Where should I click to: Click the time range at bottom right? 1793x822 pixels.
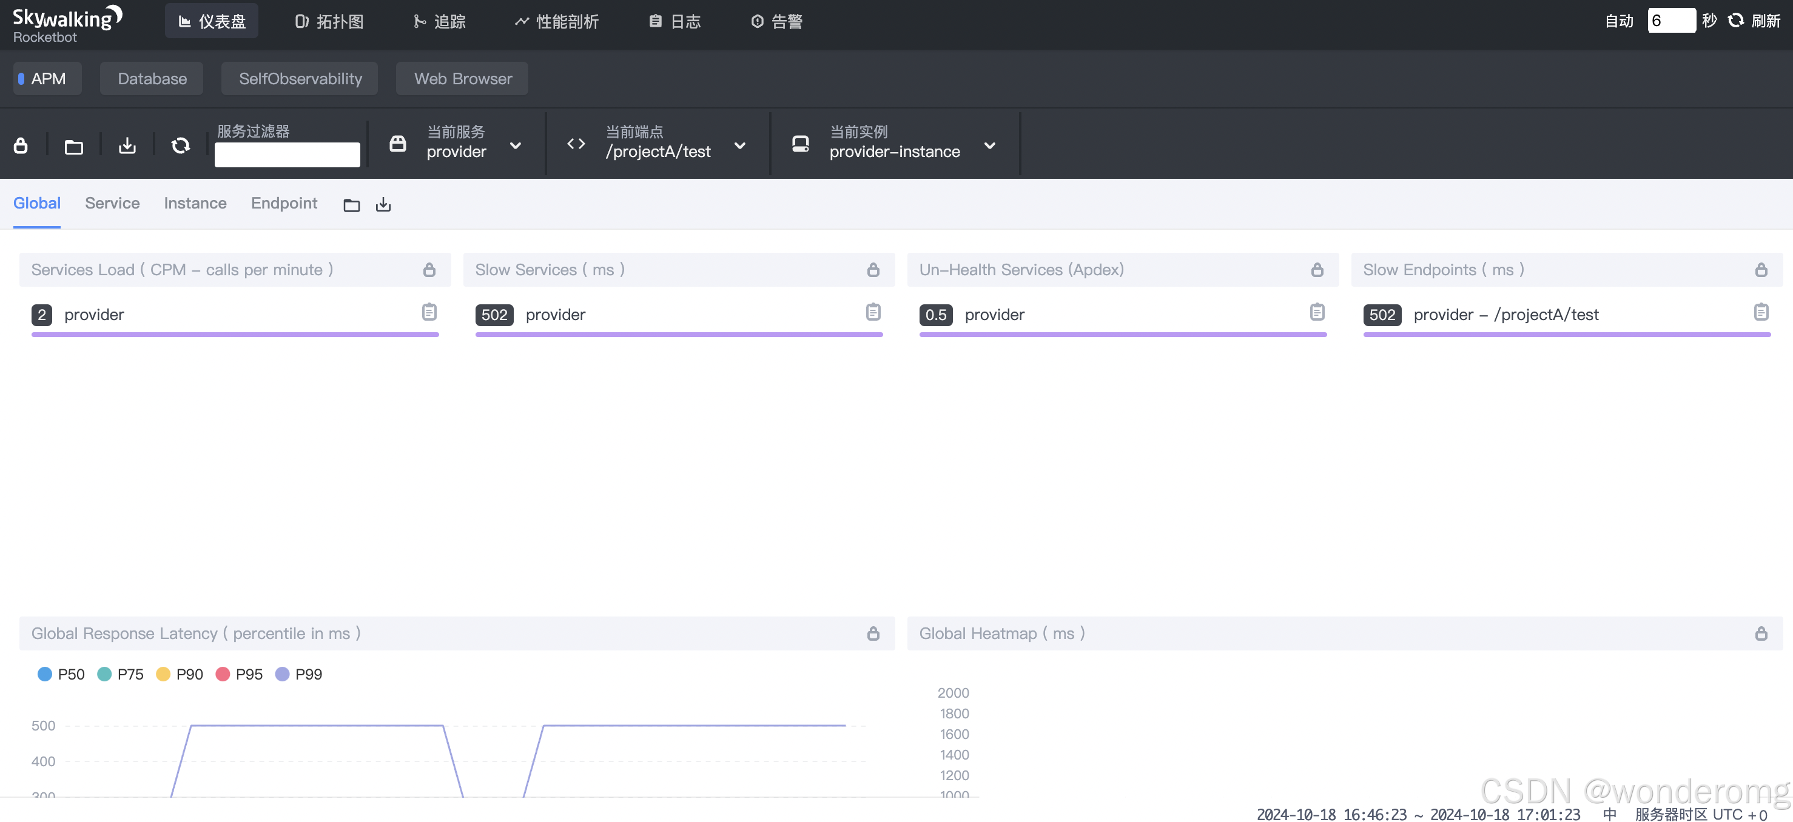[x=1419, y=814]
